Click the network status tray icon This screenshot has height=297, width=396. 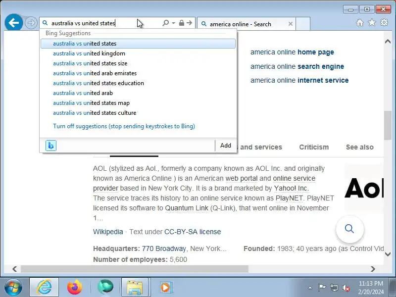point(334,288)
